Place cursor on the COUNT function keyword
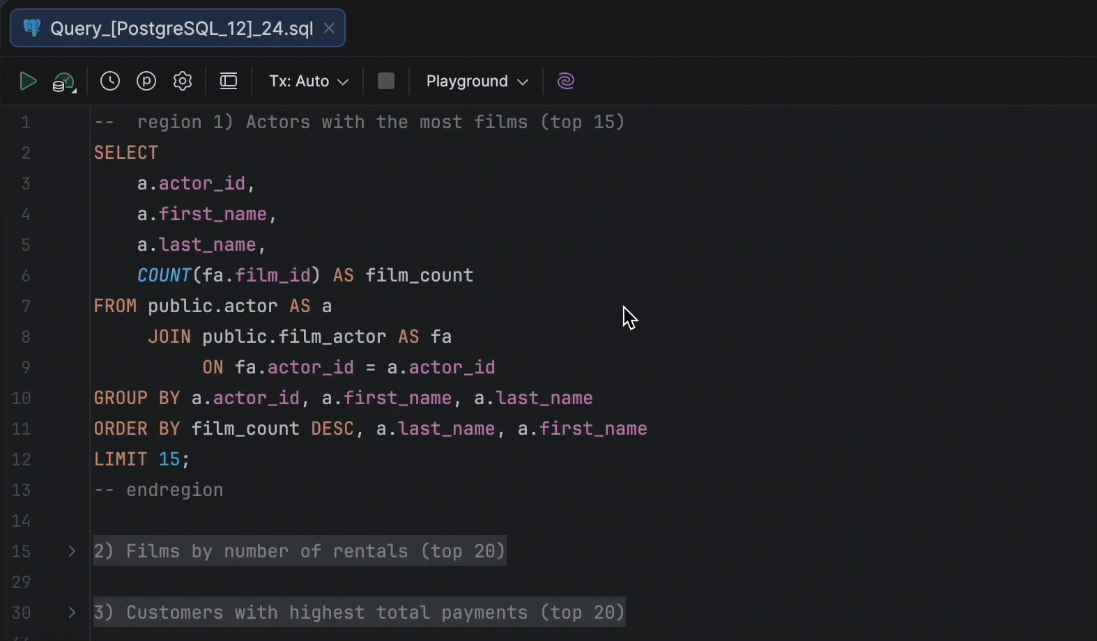 point(164,276)
